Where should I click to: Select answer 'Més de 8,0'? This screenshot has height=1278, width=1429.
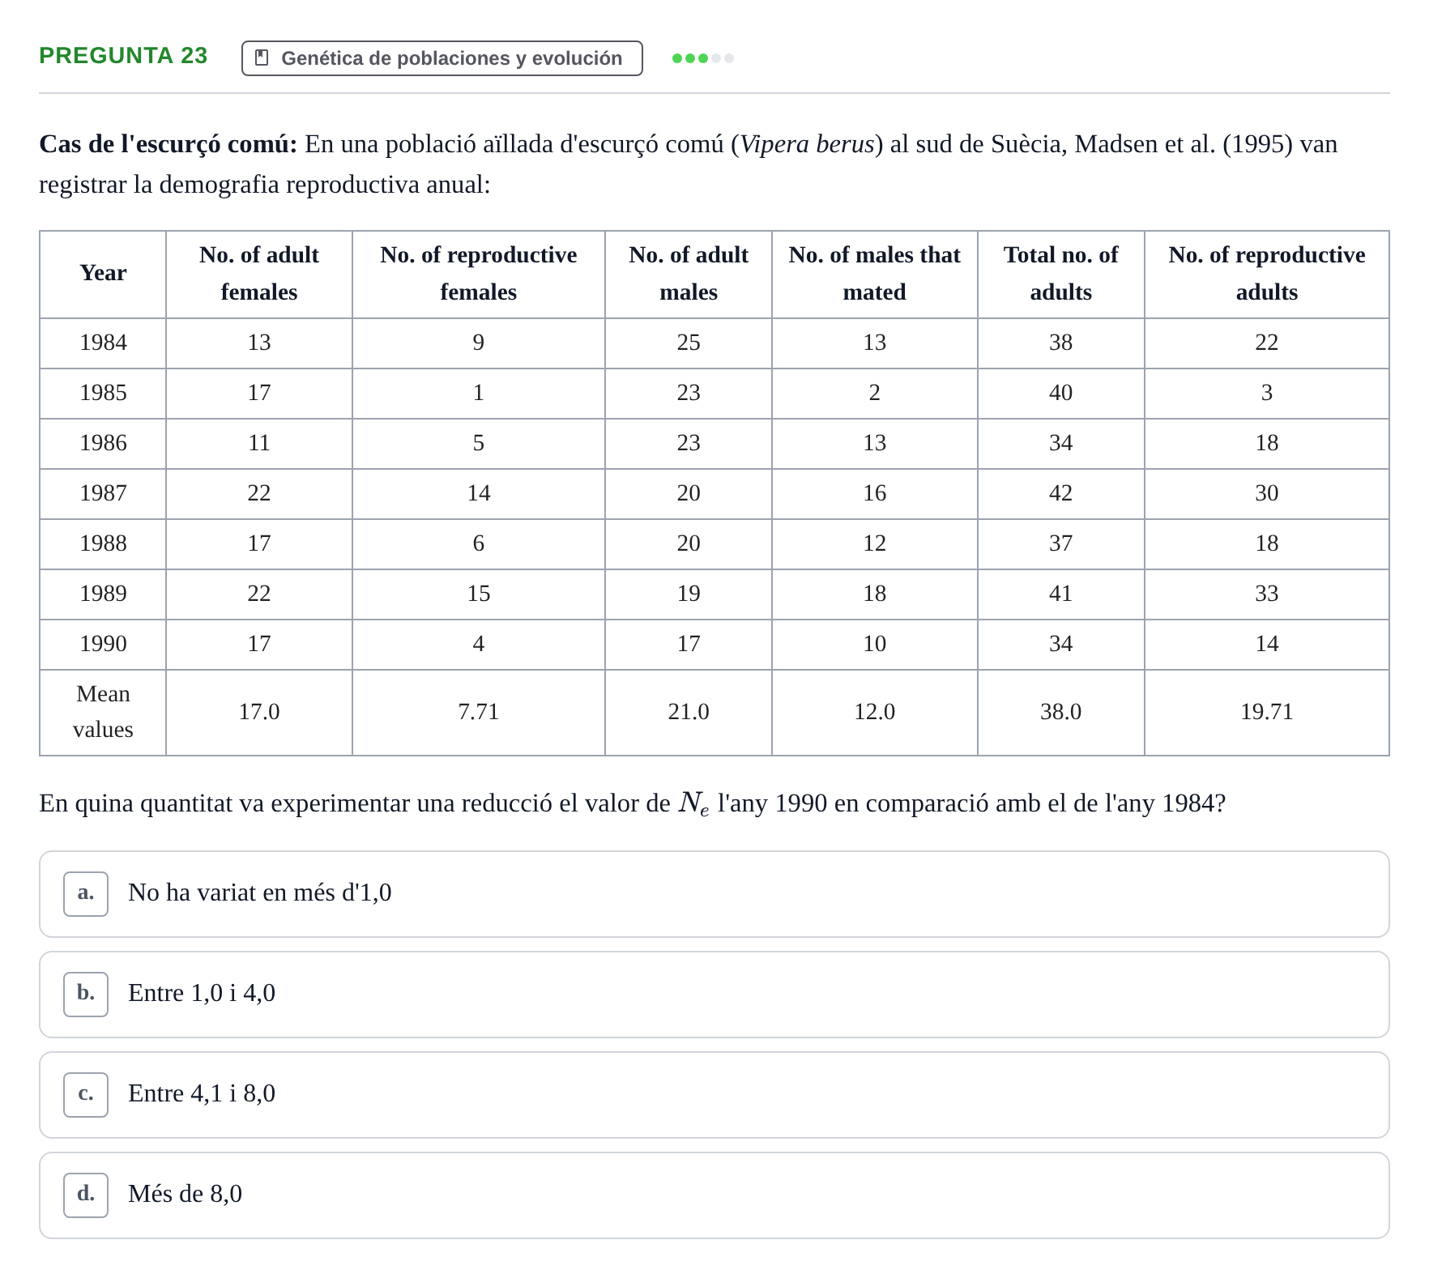(714, 1195)
